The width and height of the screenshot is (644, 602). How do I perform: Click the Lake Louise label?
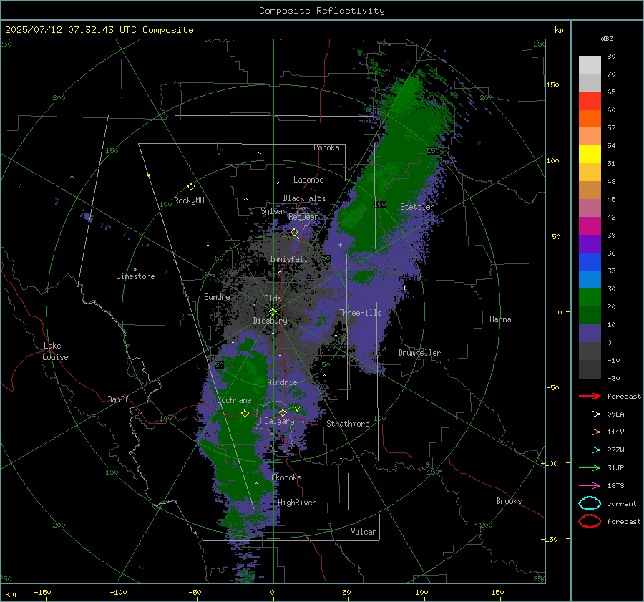[x=55, y=351]
